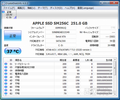
Task: Select the 代替処理済のセクタ数 row name
Action: pos(25,67)
